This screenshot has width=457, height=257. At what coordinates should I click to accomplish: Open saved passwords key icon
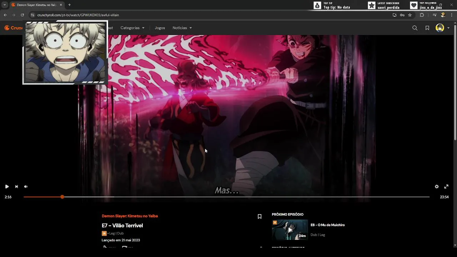[402, 15]
